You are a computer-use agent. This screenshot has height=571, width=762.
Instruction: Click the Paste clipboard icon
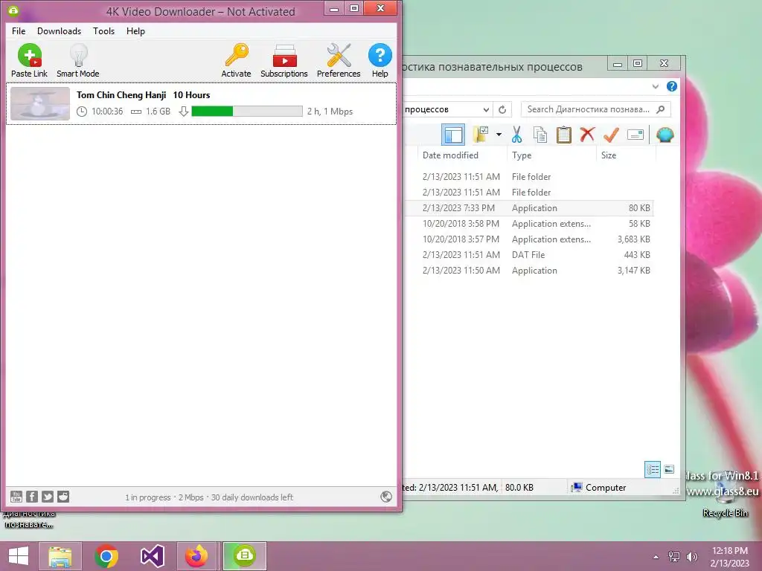[x=564, y=135]
